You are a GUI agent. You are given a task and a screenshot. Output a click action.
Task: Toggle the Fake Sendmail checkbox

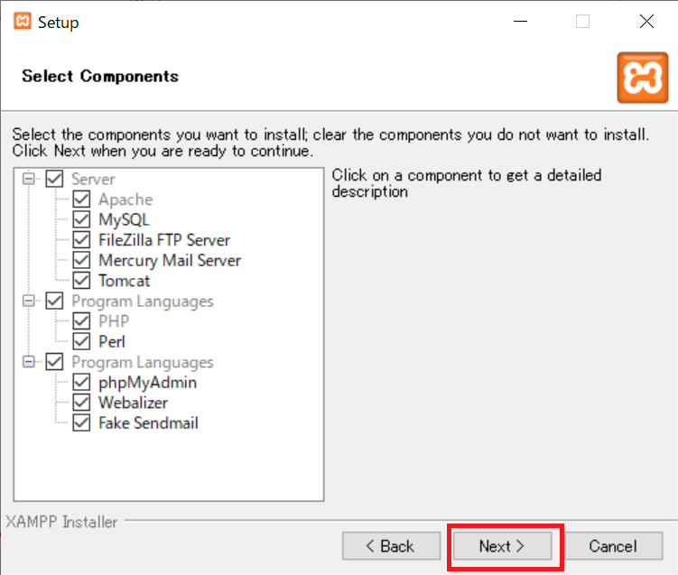click(81, 422)
